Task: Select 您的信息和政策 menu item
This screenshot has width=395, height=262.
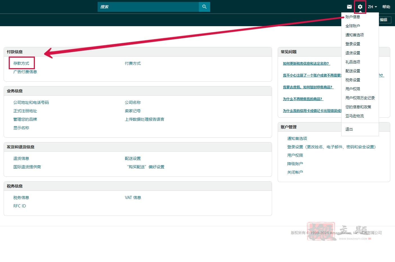Action: pos(358,107)
